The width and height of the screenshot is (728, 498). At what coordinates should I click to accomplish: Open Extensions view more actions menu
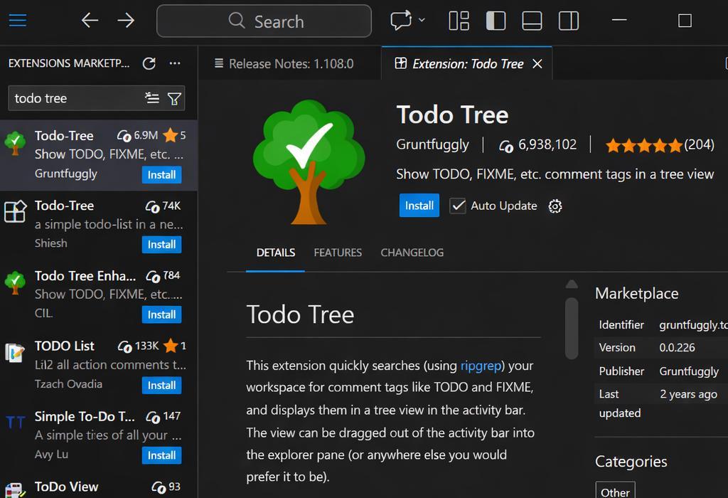click(x=175, y=63)
